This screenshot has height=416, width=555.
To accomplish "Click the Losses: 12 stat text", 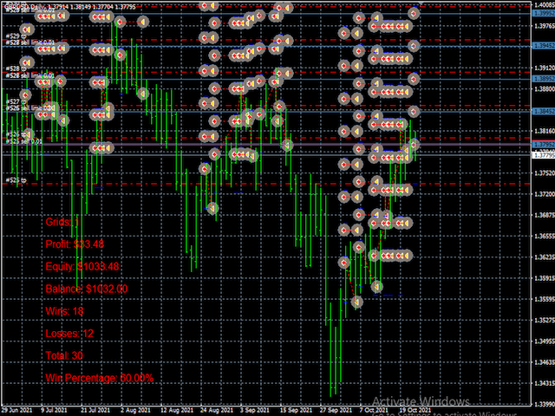I will point(69,334).
